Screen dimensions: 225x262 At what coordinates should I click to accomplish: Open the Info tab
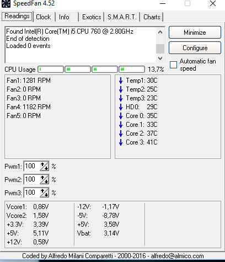64,17
